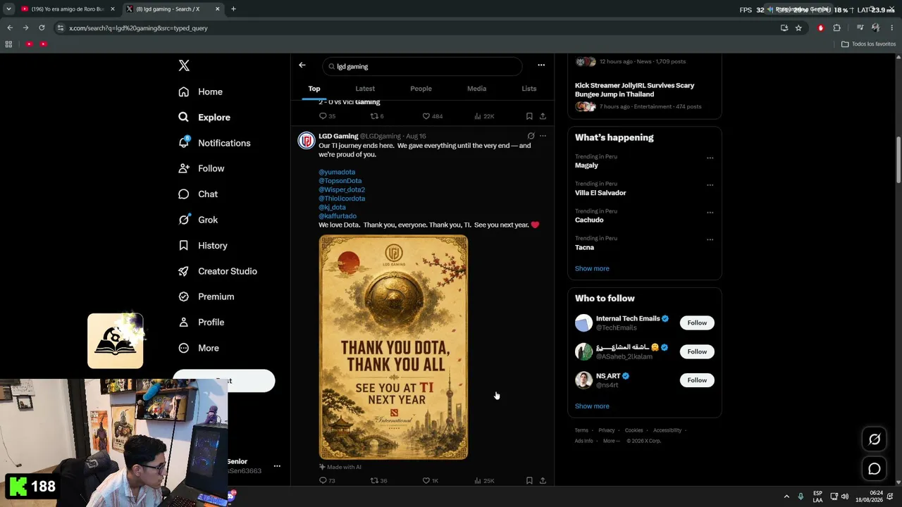Launch Grok from the sidebar

197,220
